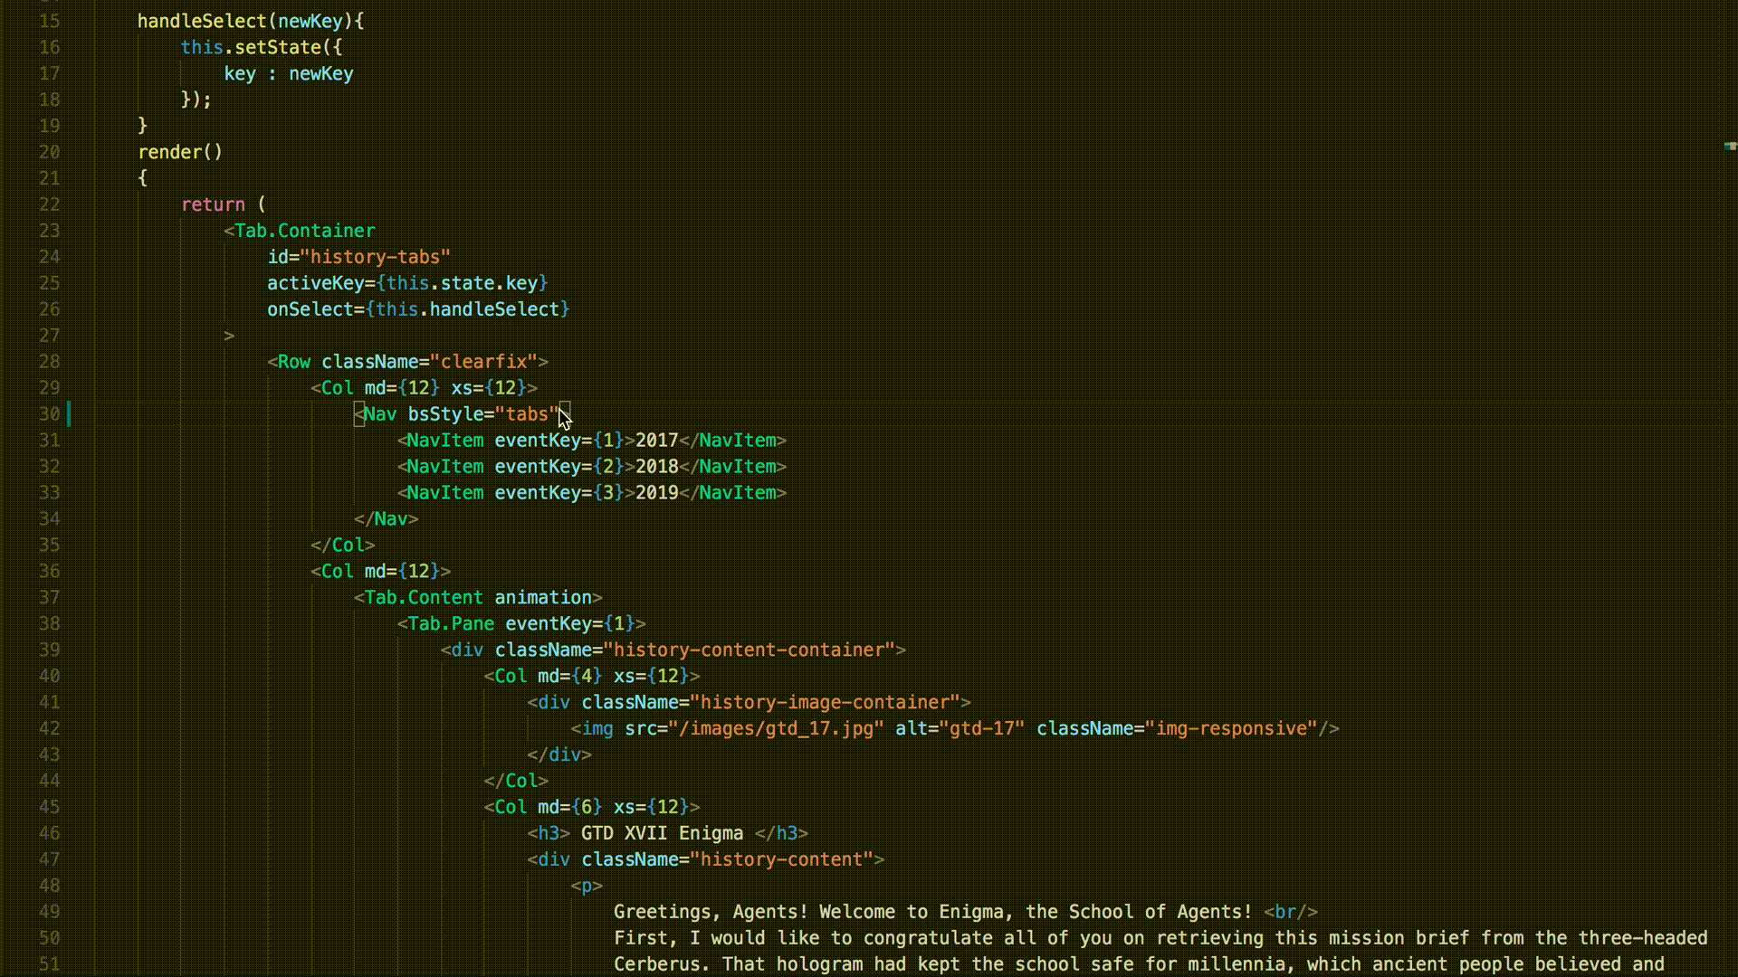The width and height of the screenshot is (1738, 977).
Task: Click line number 23 in gutter
Action: click(49, 231)
